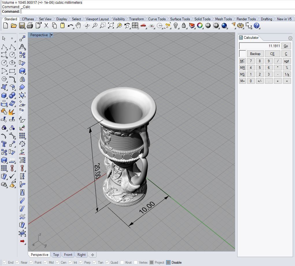Image resolution: width=295 pixels, height=266 pixels.
Task: Enable the Vertex osnap checkbox
Action: point(136,263)
